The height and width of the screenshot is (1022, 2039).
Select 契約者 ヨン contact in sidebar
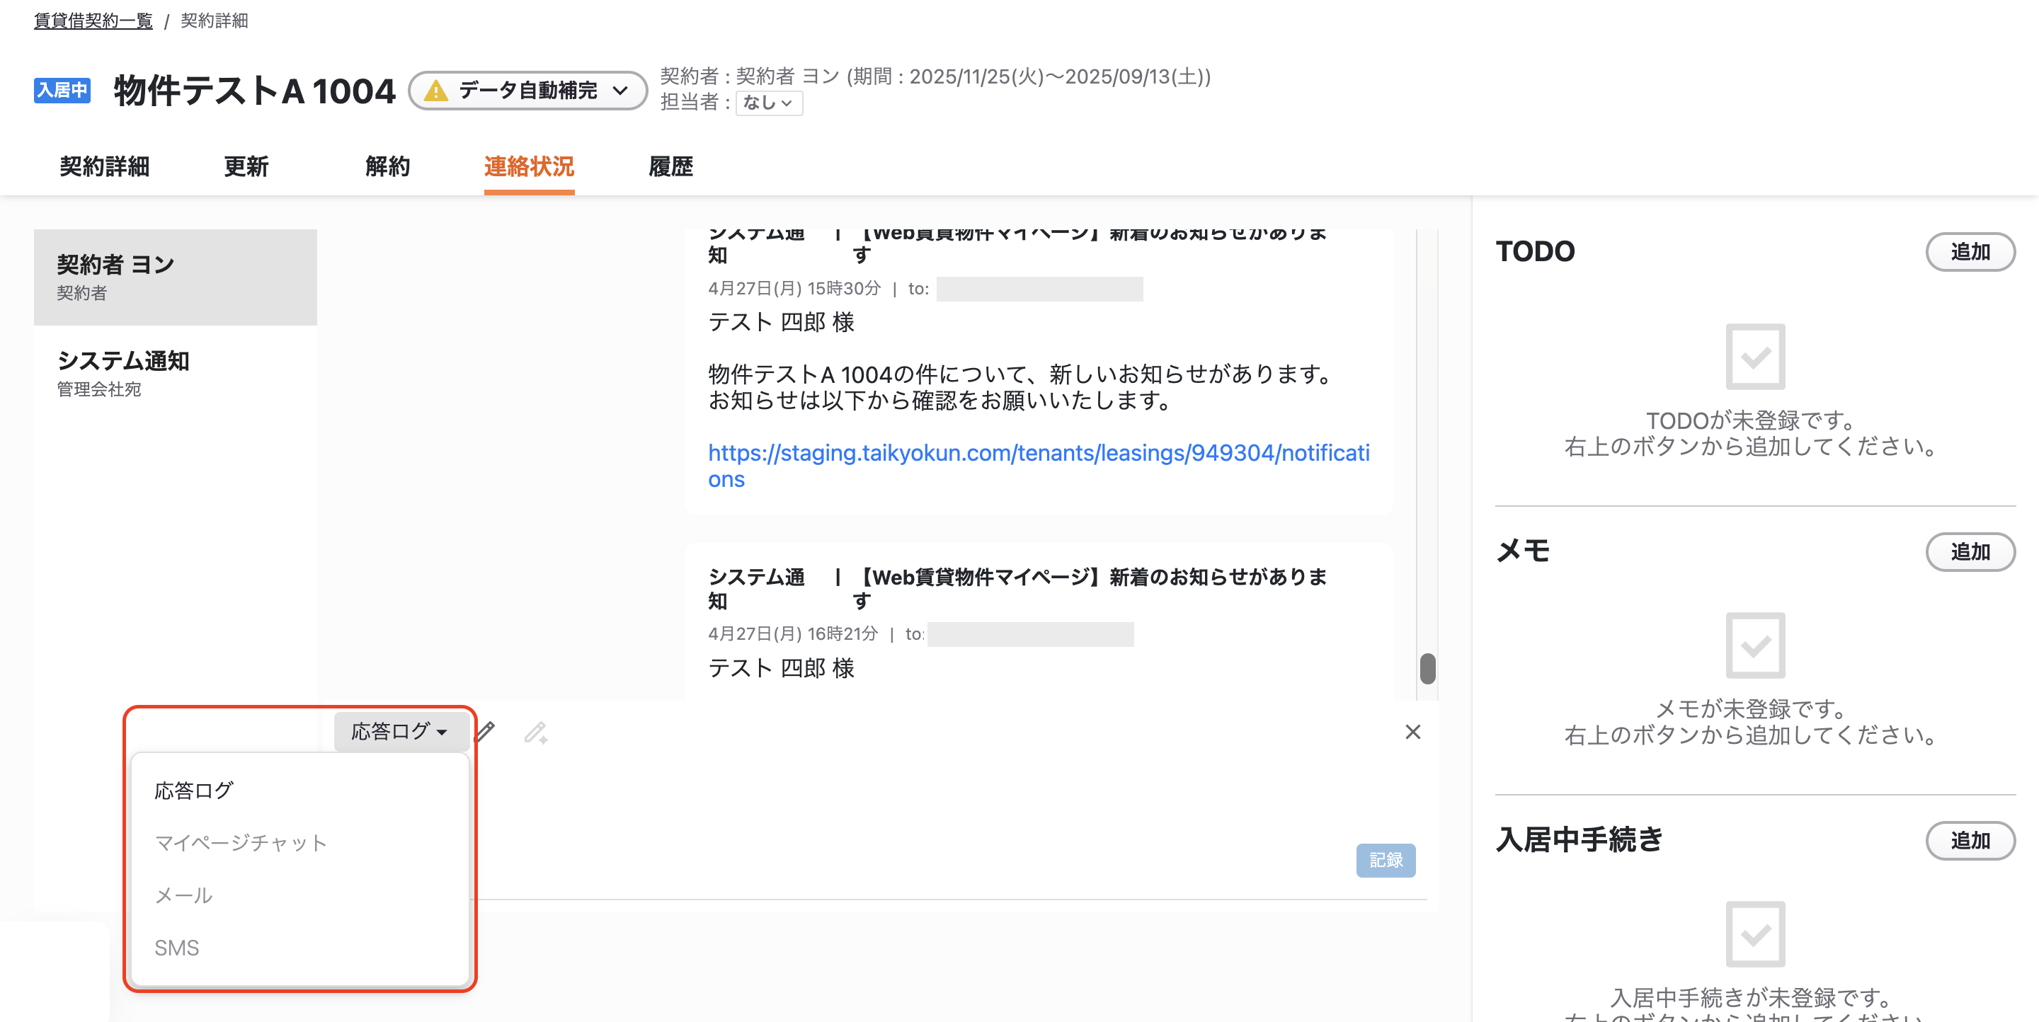[175, 277]
